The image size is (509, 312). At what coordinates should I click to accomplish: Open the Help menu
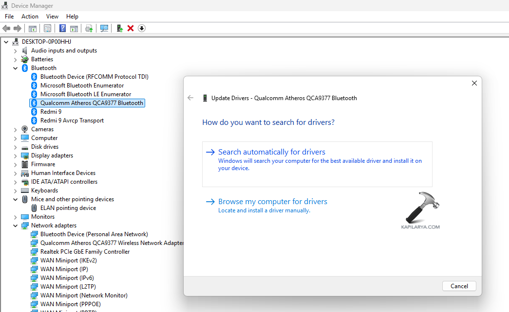72,17
